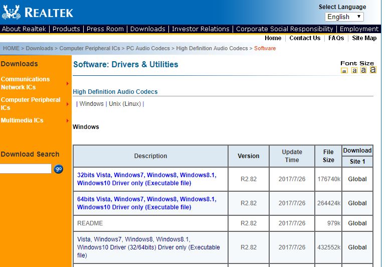Download README from Global site
391x267 pixels.
tap(357, 223)
